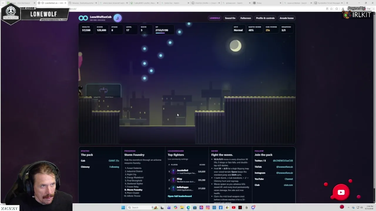This screenshot has width=376, height=211.
Task: Switch to the LoneWolfanCub browser tab
Action: point(52,3)
